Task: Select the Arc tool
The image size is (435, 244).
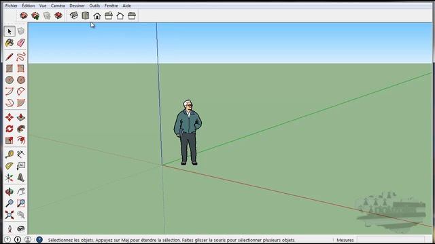Action: tap(10, 91)
